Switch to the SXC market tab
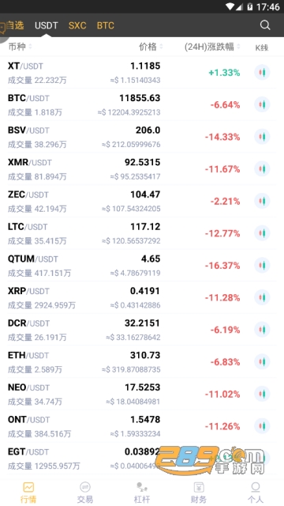Image resolution: width=284 pixels, height=506 pixels. point(77,25)
